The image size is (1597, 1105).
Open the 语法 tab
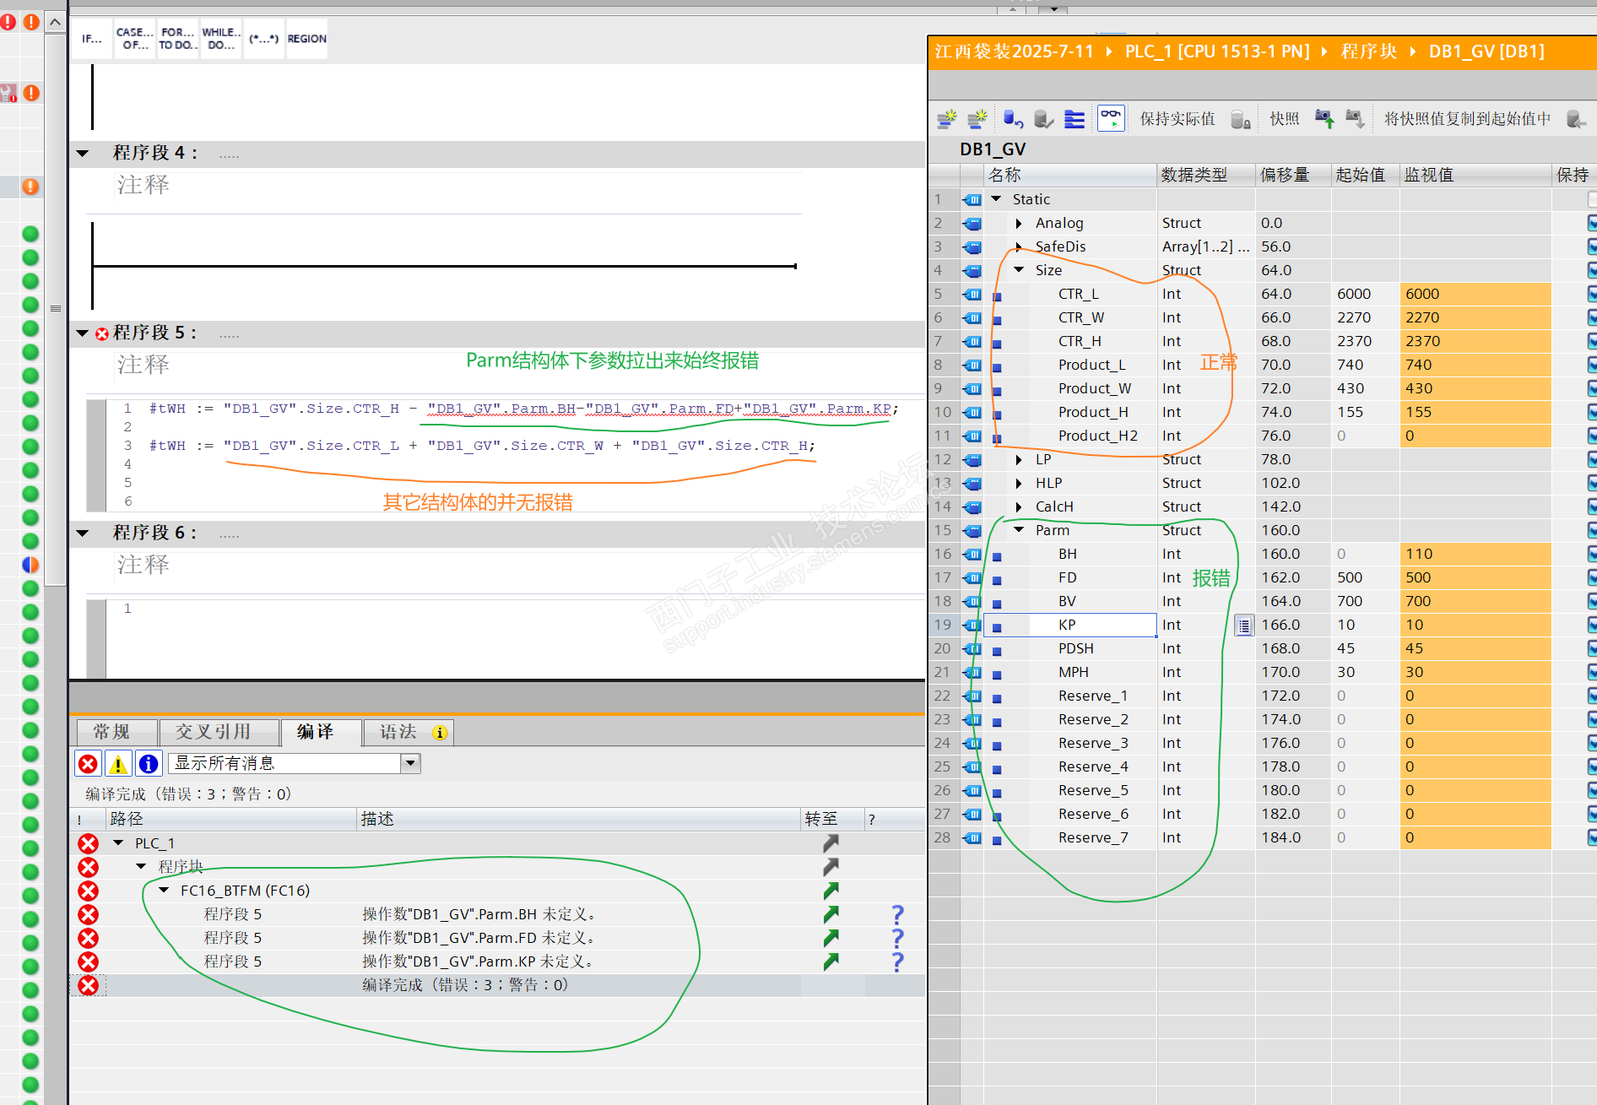tap(398, 732)
